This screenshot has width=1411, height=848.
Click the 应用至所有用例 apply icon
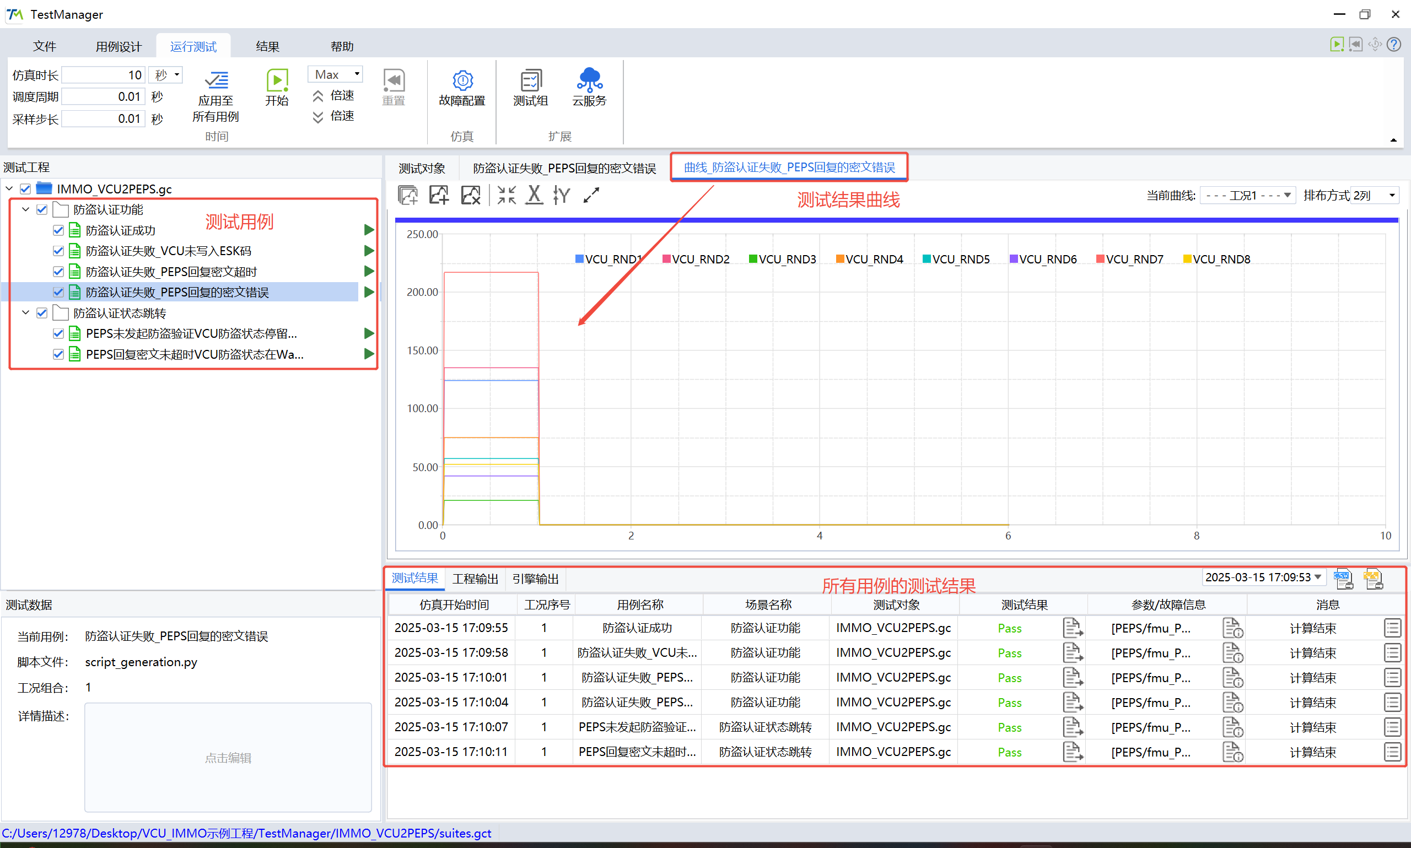point(217,80)
